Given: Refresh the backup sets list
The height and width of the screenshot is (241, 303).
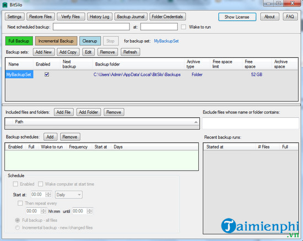Looking at the screenshot, I should 130,52.
